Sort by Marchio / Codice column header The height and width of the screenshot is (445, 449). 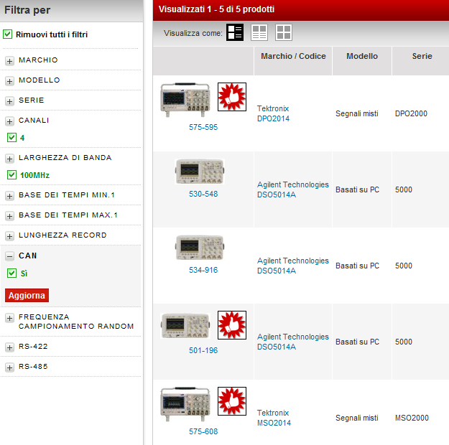(293, 56)
